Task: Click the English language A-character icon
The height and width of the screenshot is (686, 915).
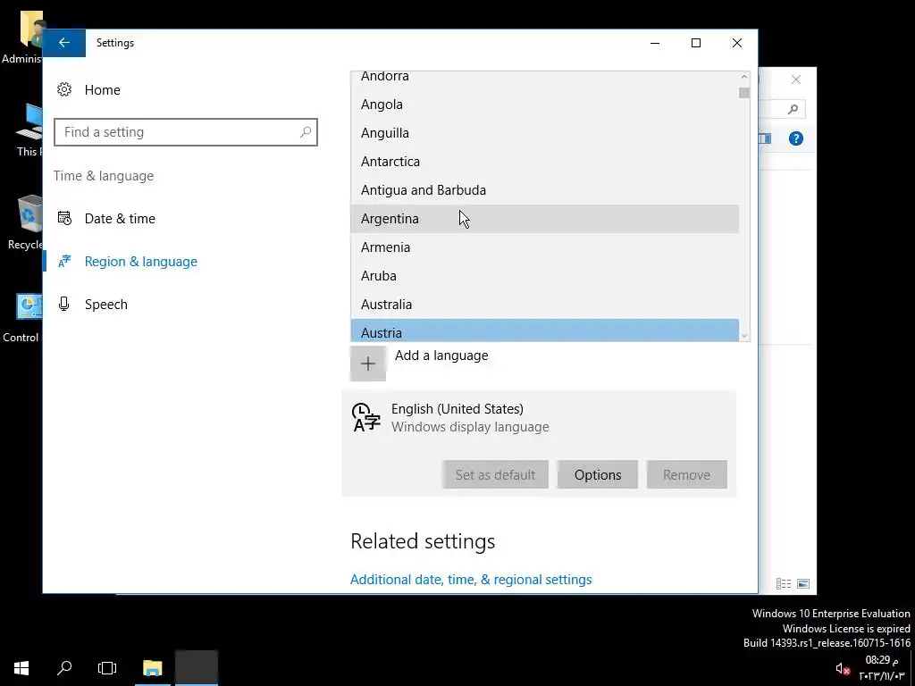Action: (365, 417)
